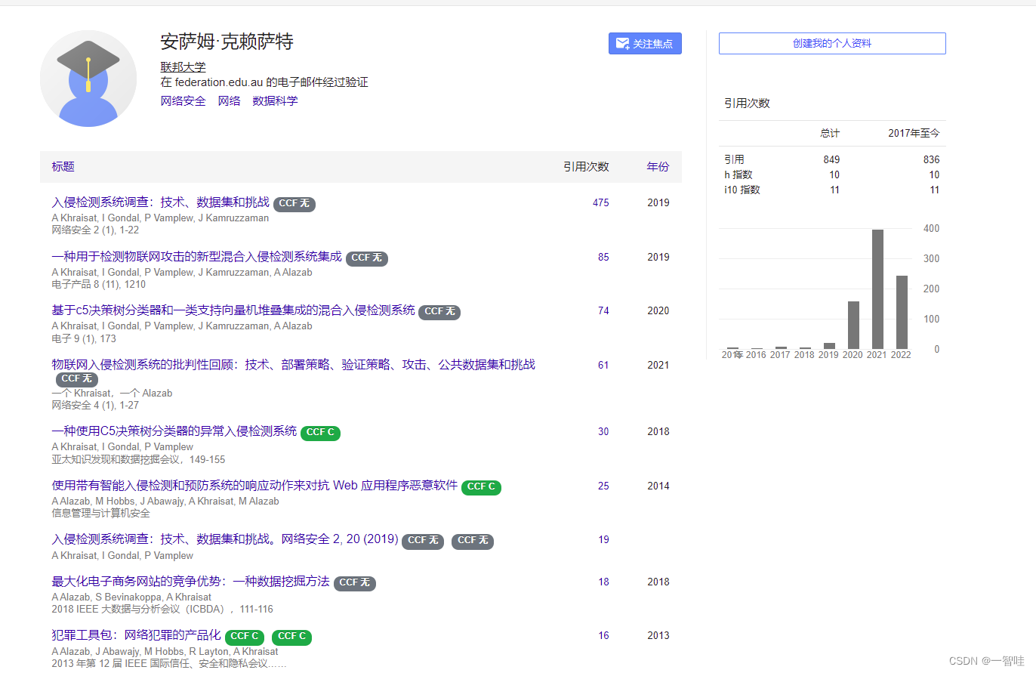The image size is (1036, 673).
Task: Click author name 安萨姆·克赖萨特
Action: tap(227, 42)
